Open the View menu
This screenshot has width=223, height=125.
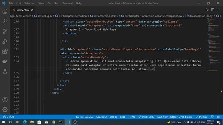41,3
